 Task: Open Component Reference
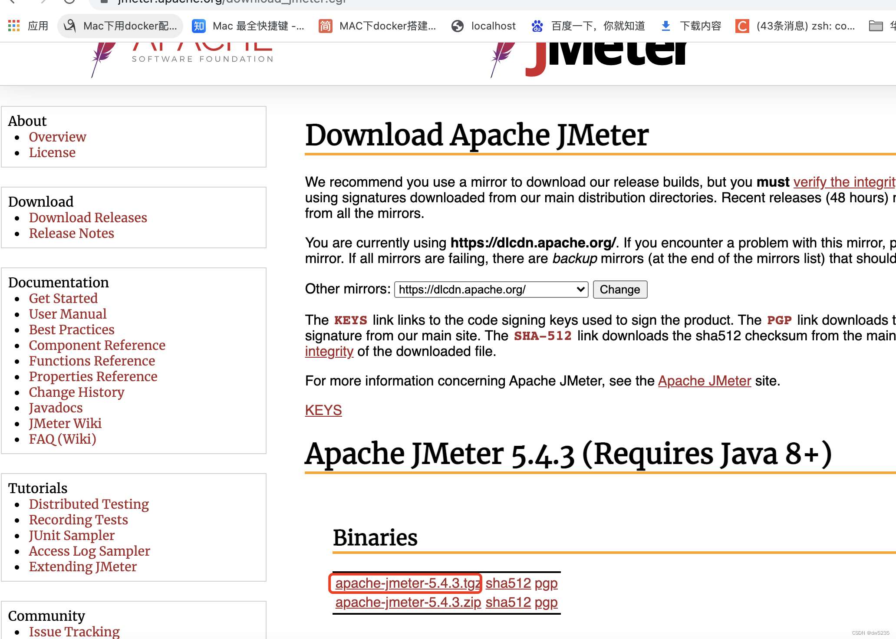click(97, 345)
